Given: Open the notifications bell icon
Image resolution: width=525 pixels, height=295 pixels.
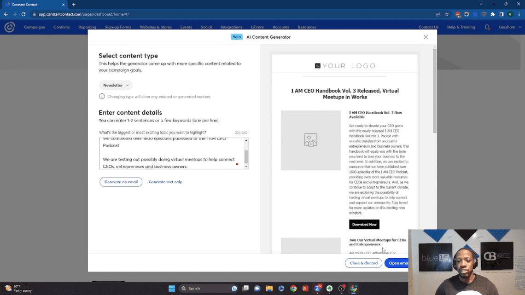Looking at the screenshot, I should click(487, 27).
